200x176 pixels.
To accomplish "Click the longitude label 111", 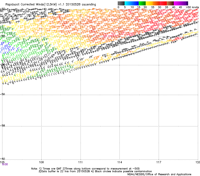I will (80, 162).
